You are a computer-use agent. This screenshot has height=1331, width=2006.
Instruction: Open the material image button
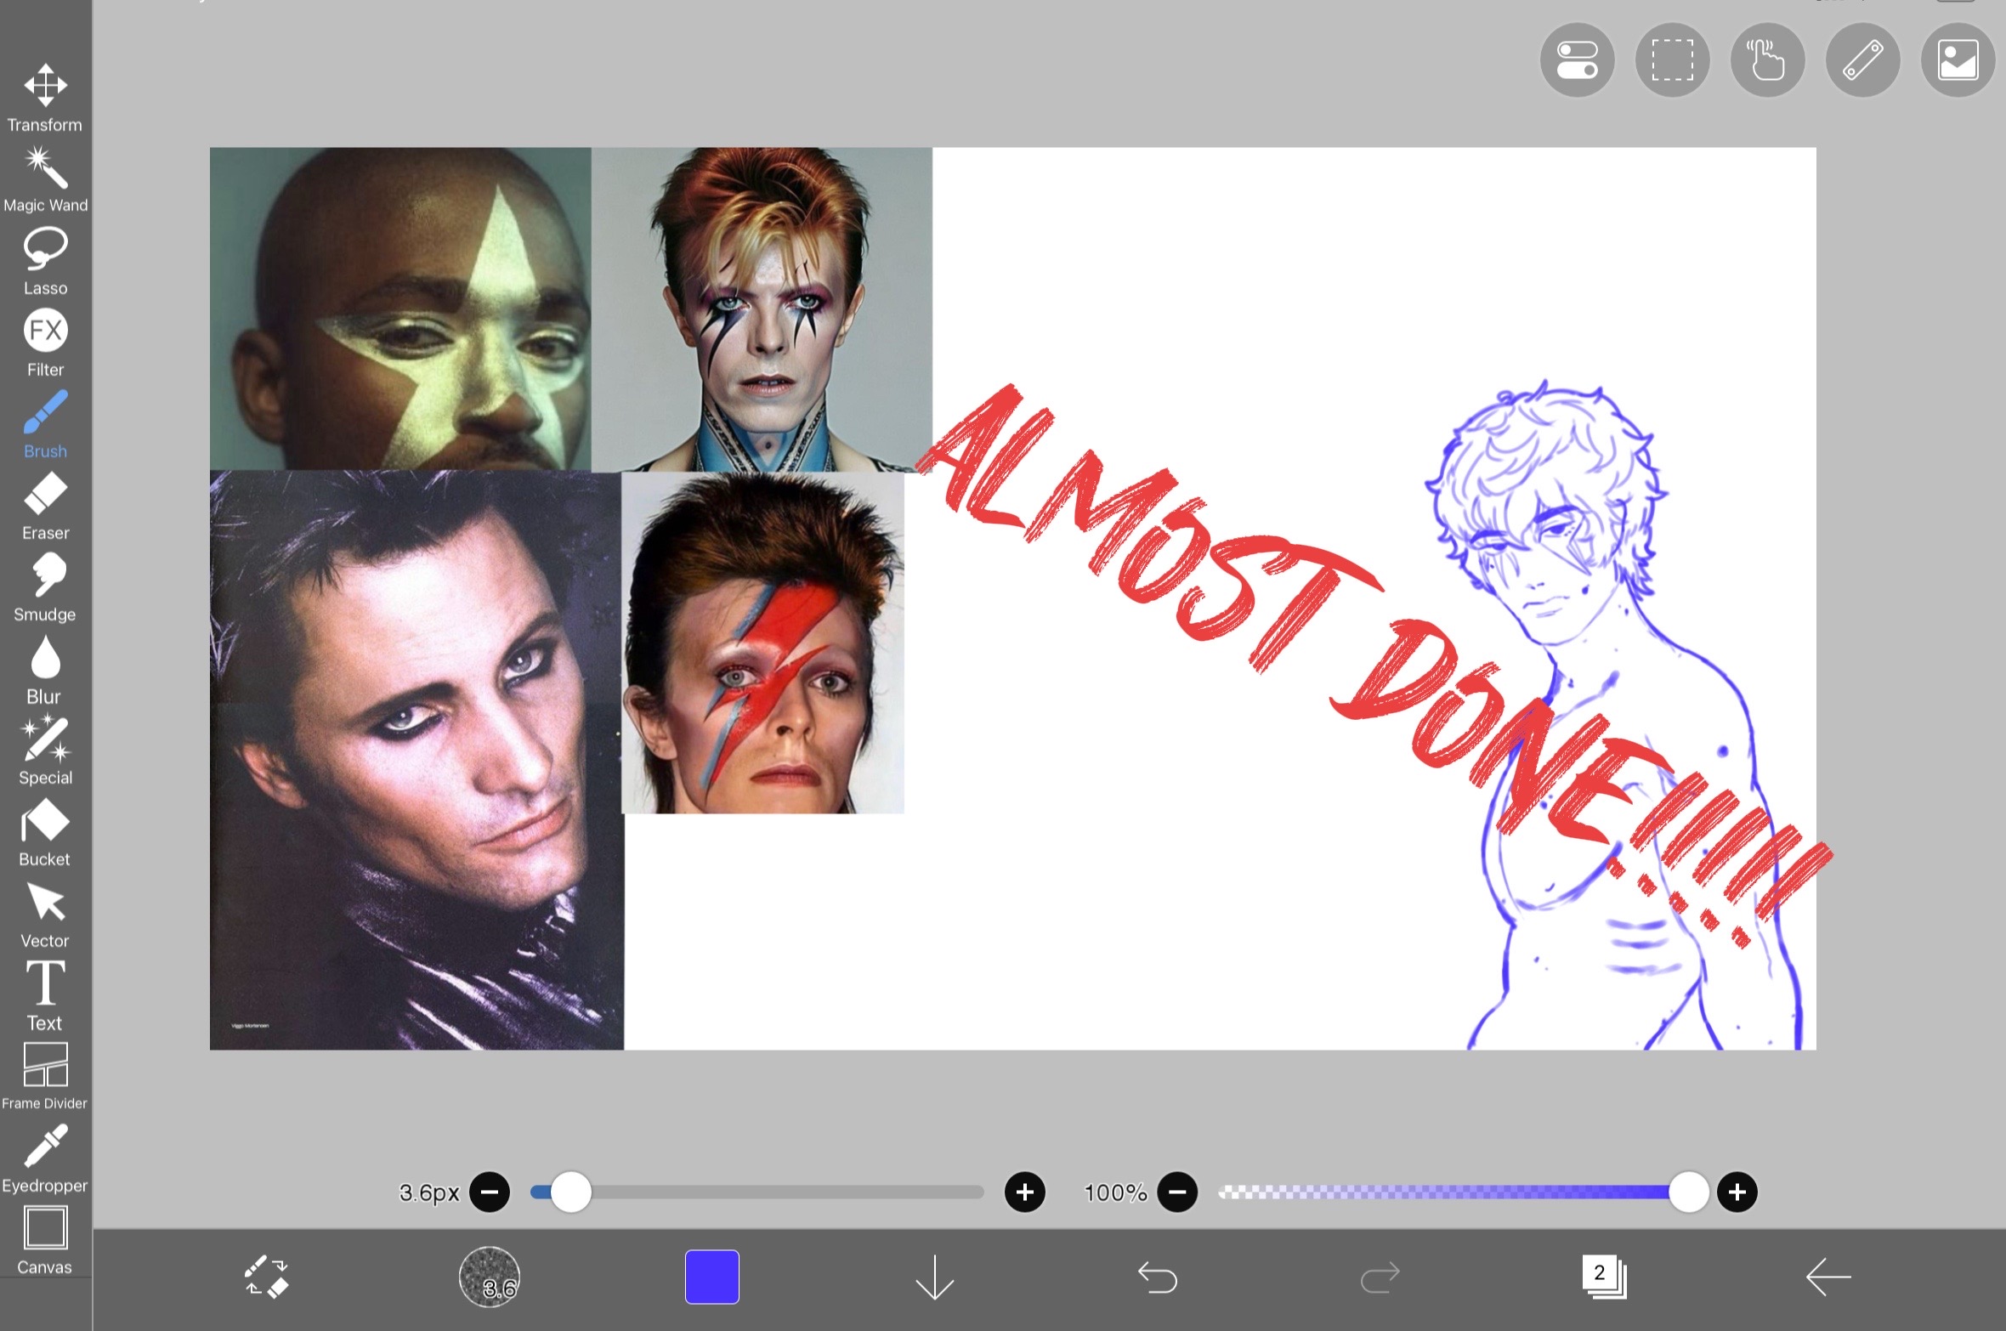click(x=1958, y=60)
